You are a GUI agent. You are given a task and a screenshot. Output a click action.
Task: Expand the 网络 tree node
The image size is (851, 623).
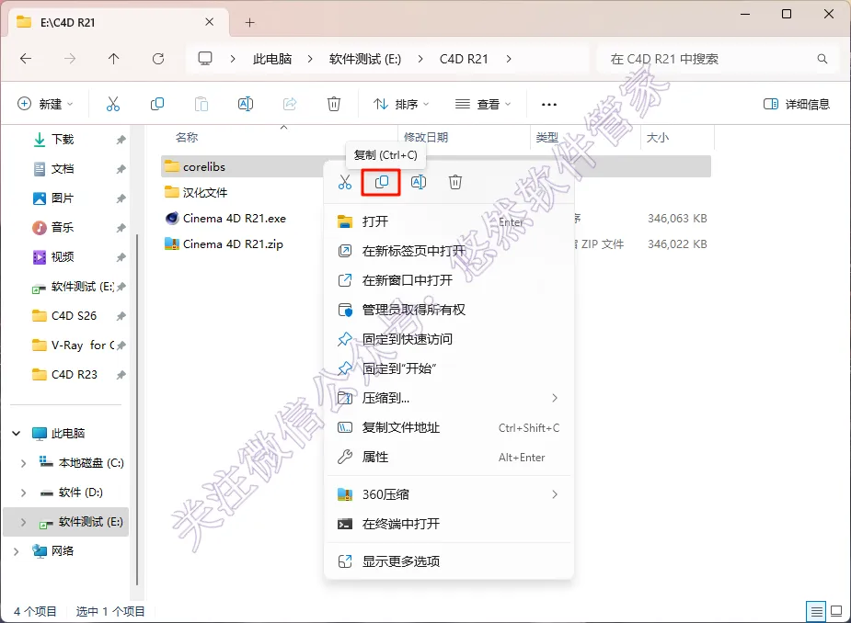pyautogui.click(x=17, y=551)
